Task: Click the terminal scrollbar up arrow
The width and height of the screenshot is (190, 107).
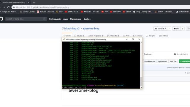Action: 141,43
